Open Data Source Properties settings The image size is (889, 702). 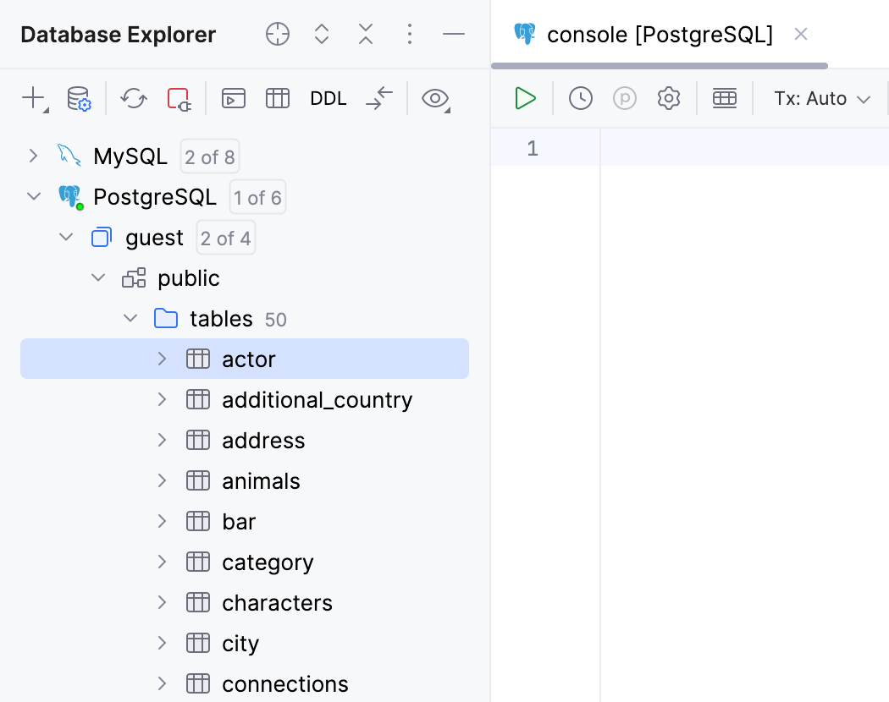coord(79,98)
